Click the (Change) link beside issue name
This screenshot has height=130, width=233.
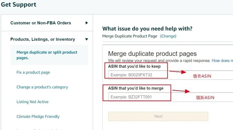point(168,36)
